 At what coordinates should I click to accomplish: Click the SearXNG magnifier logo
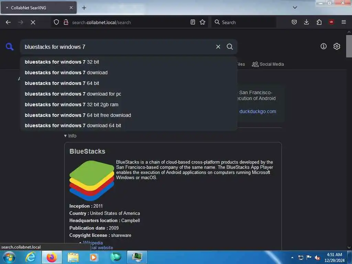point(10,47)
